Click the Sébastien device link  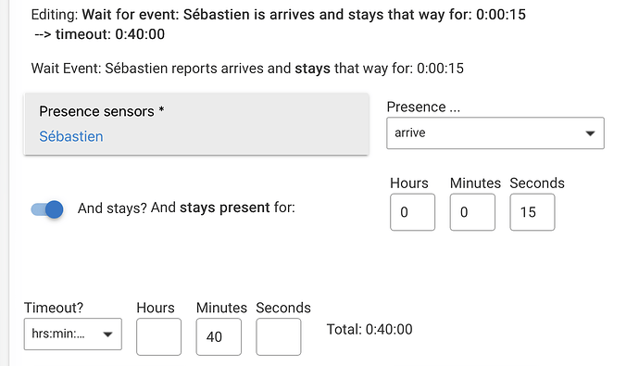point(71,136)
